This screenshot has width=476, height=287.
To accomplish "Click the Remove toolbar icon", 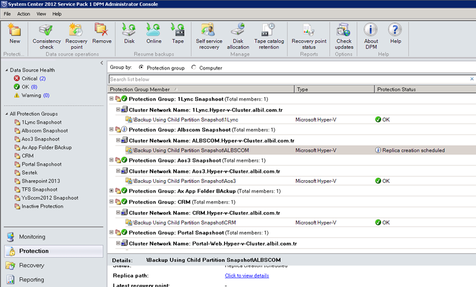I will tap(102, 33).
